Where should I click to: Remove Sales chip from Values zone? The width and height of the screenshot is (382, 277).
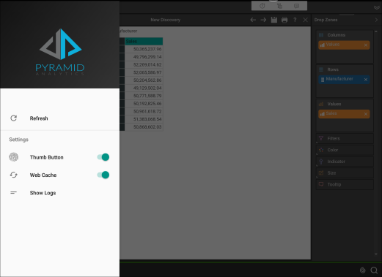pyautogui.click(x=366, y=114)
